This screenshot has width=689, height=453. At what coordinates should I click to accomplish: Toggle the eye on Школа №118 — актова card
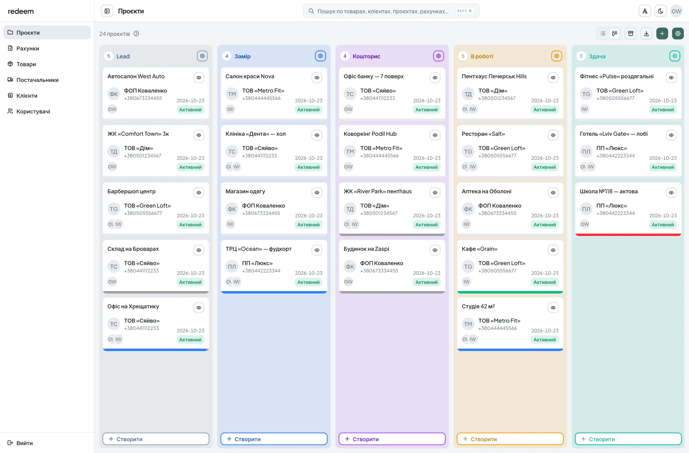[x=671, y=193]
